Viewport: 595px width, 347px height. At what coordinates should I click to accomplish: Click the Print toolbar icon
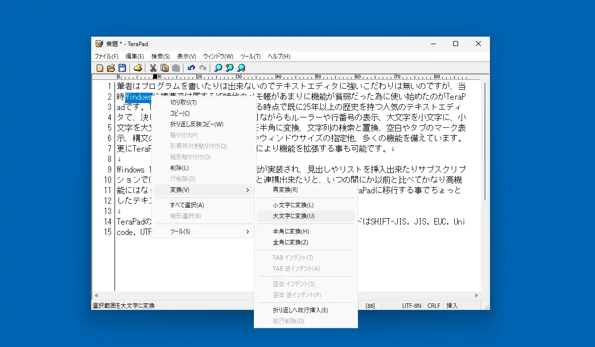[x=138, y=68]
